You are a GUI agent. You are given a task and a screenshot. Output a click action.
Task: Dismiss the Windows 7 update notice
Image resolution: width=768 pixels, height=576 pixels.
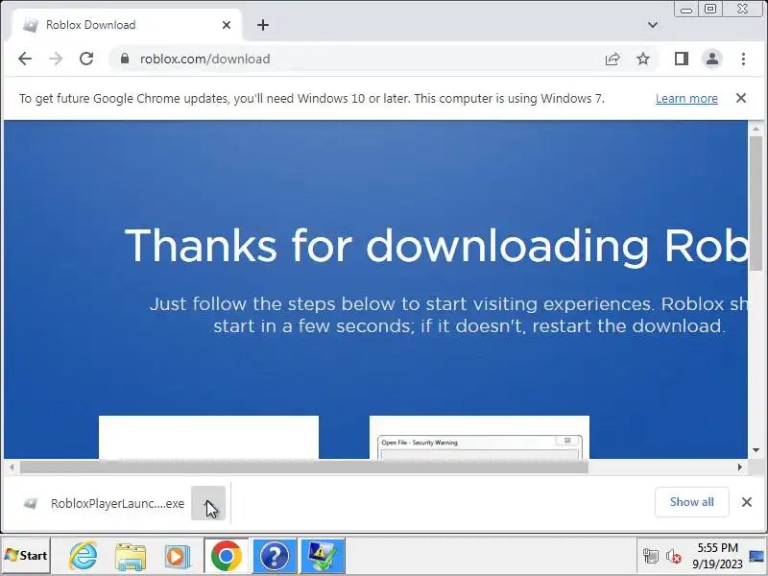click(x=741, y=98)
